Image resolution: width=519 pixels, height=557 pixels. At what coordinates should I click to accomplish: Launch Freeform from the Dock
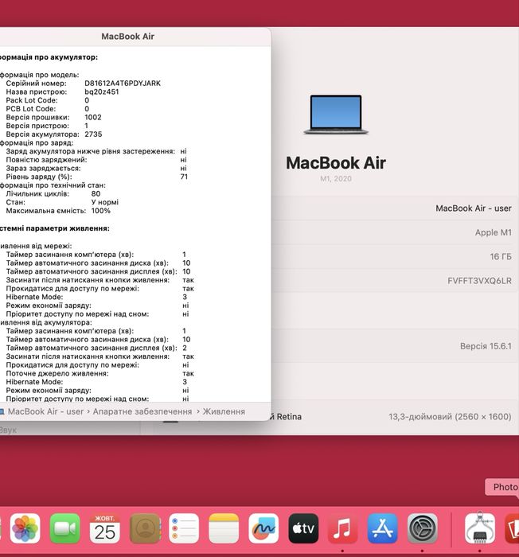(263, 528)
